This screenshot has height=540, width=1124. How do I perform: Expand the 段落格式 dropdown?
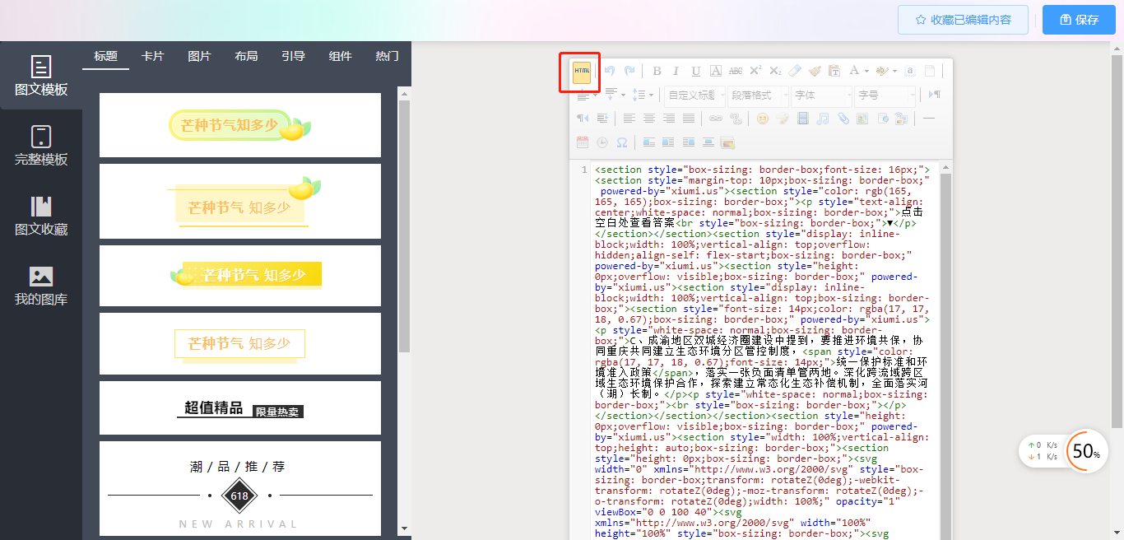757,95
